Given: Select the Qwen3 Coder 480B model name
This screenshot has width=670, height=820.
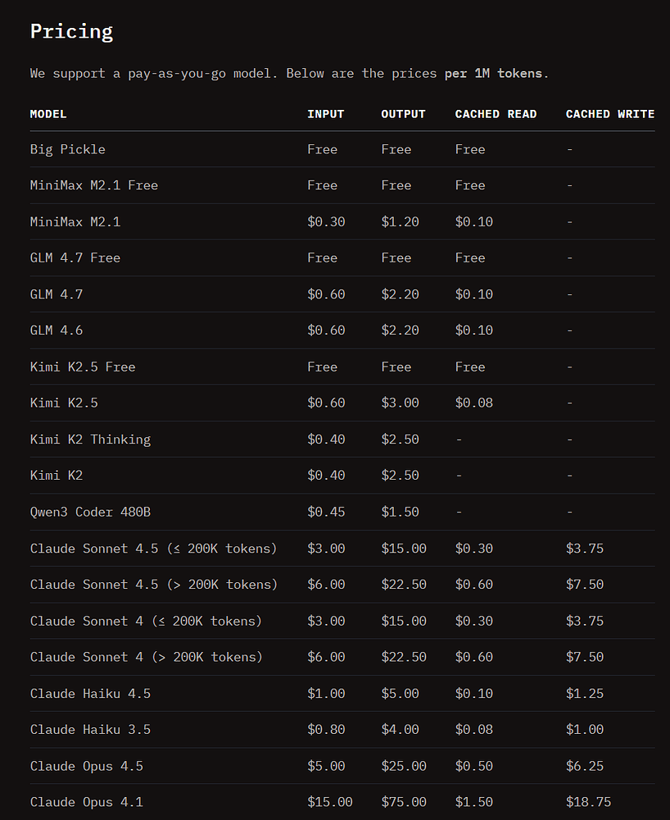Looking at the screenshot, I should point(90,512).
